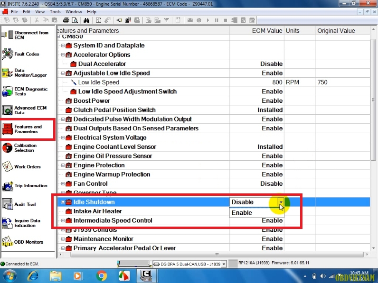The image size is (378, 283).
Task: Click the Original Value column header
Action: point(342,30)
